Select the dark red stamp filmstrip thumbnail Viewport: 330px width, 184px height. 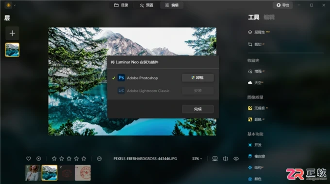[66, 173]
